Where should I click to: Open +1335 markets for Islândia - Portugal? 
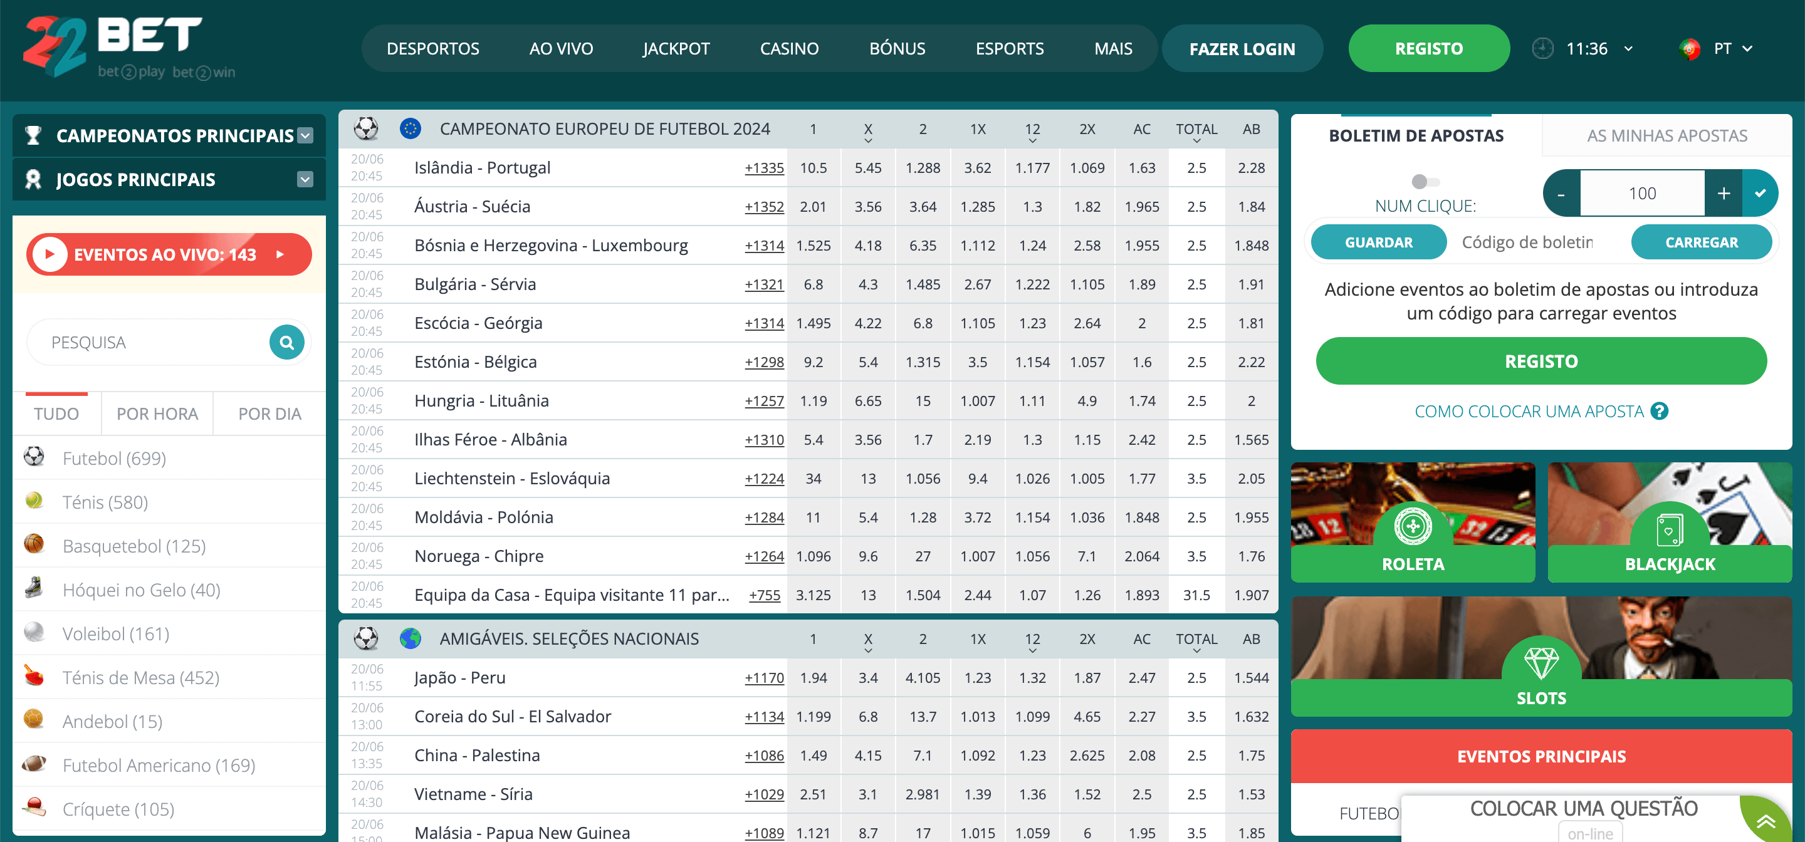[764, 167]
